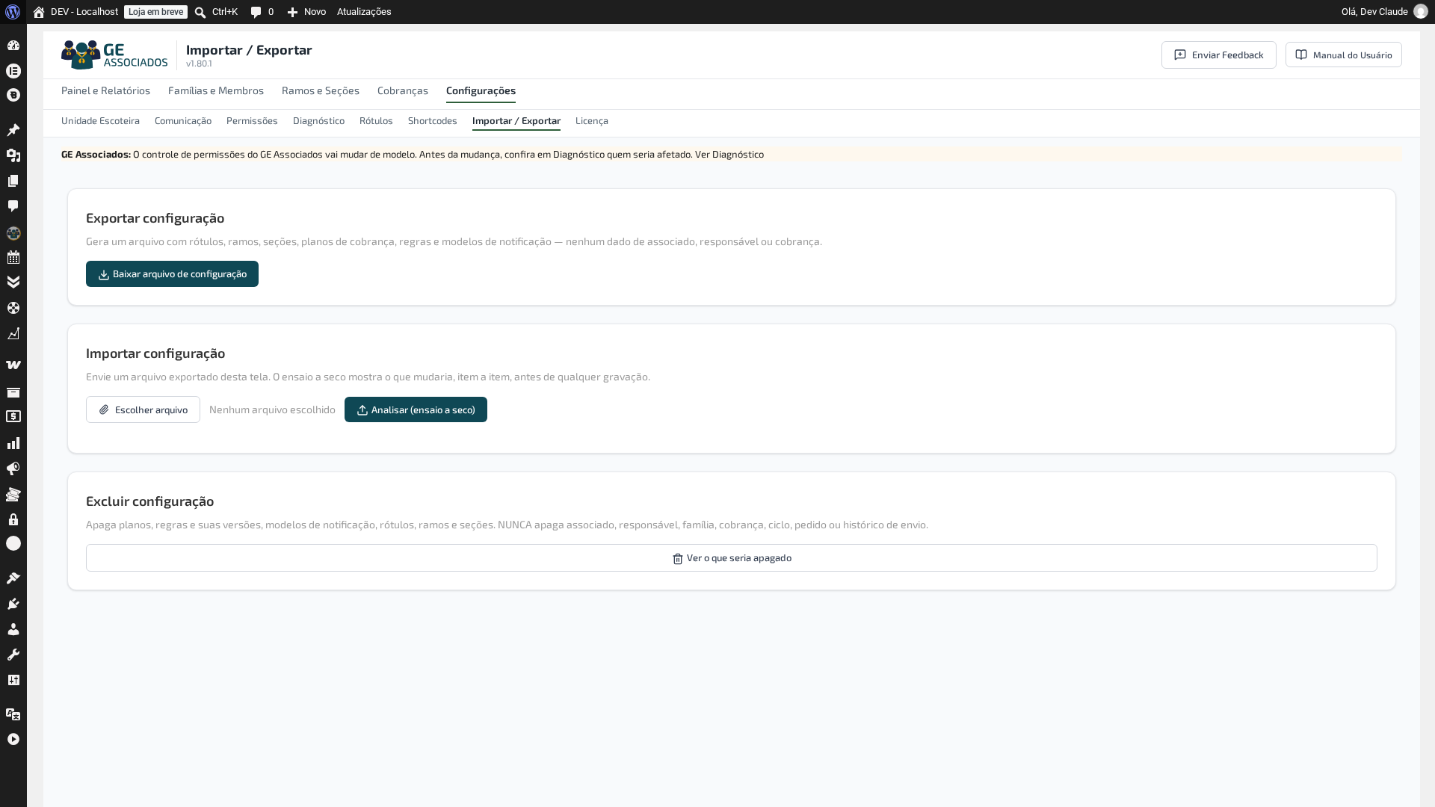Open the Comments bubble icon in sidebar

(13, 206)
